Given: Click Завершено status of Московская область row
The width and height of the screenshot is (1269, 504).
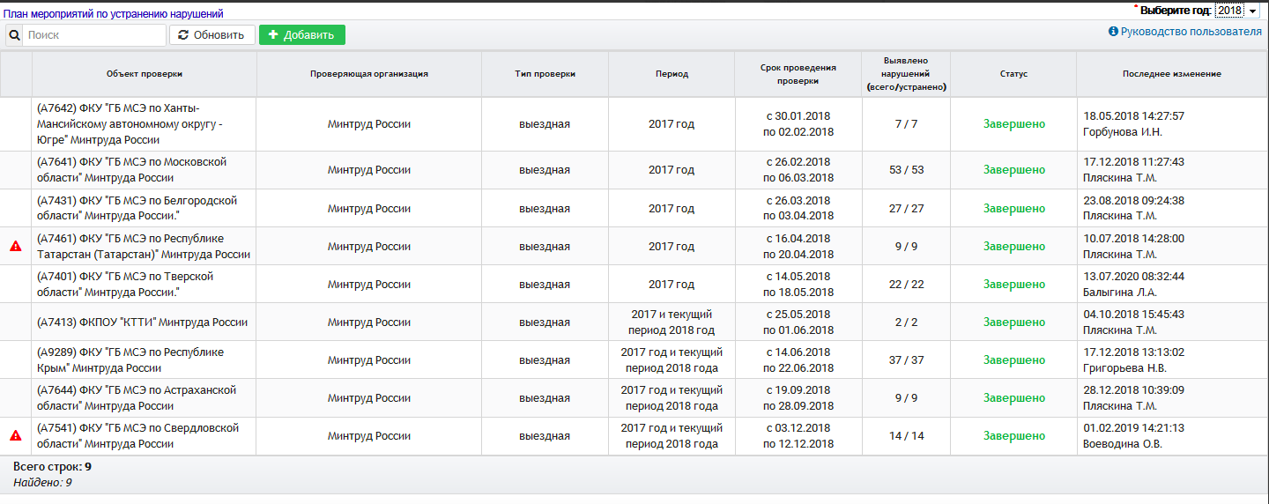Looking at the screenshot, I should (1013, 170).
